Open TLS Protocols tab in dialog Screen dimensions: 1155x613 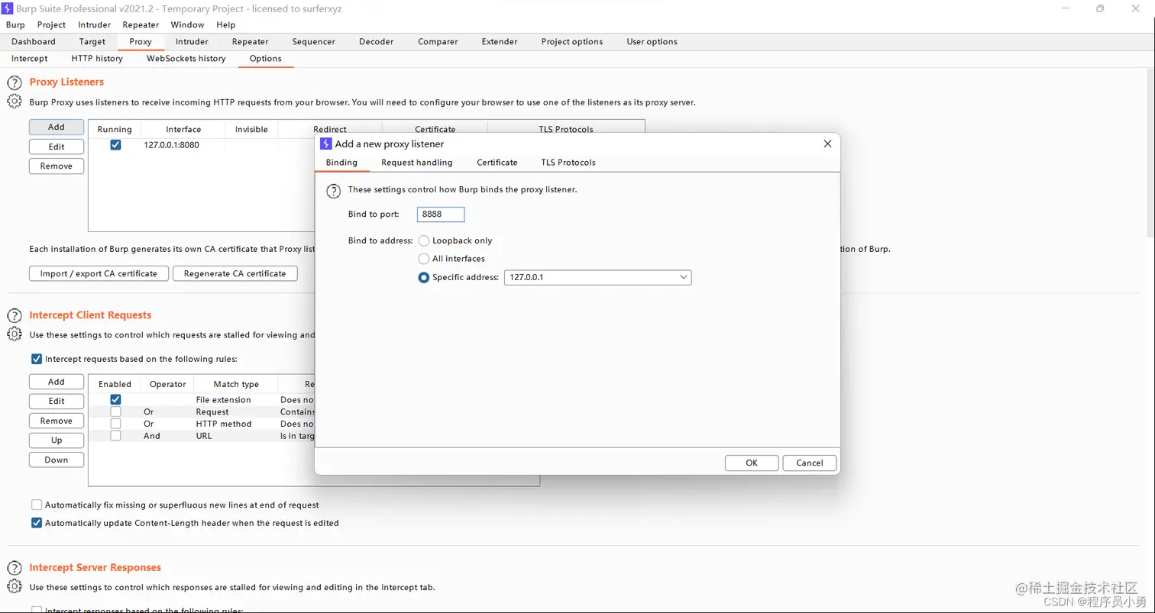click(568, 163)
